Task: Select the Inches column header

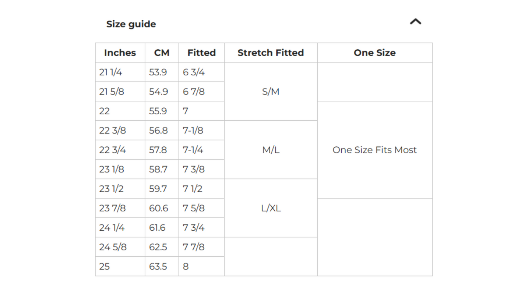Action: click(120, 53)
